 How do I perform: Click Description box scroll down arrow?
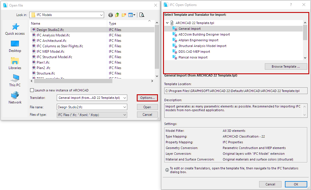coord(305,115)
